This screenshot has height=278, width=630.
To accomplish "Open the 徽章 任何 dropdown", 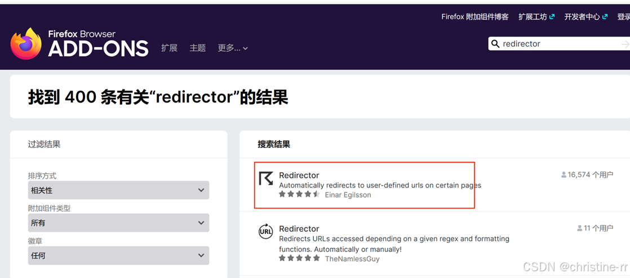I will [x=118, y=255].
